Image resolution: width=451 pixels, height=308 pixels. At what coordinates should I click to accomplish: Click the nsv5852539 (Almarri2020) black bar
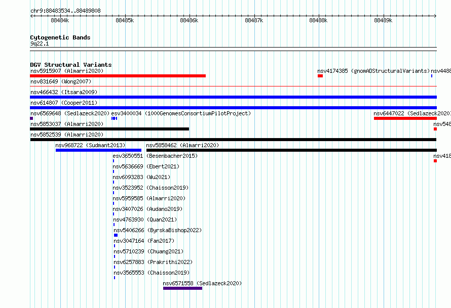click(x=233, y=140)
